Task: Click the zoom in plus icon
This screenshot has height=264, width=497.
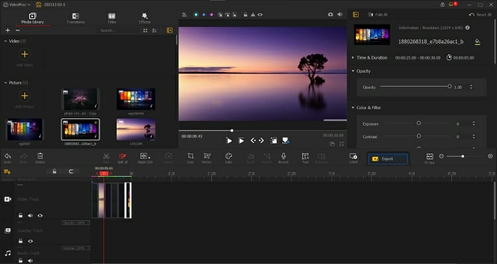Action: 490,156
